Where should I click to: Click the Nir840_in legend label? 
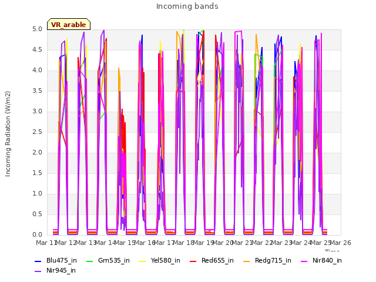coord(327,260)
